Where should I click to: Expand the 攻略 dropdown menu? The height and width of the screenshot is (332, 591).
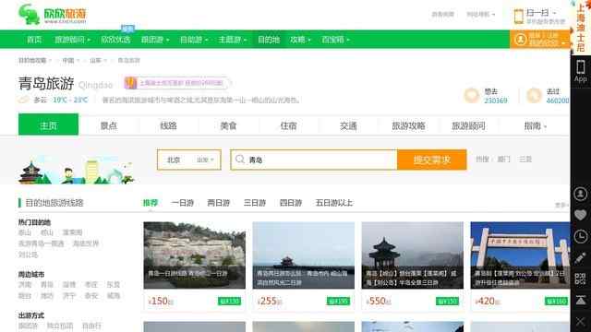(x=300, y=40)
